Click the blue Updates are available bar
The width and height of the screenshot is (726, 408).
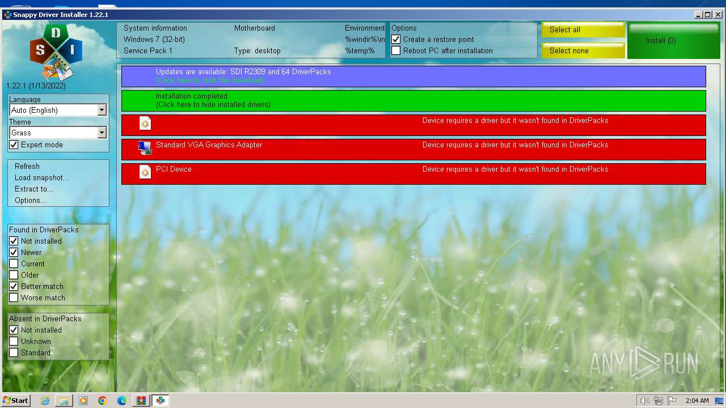(413, 76)
